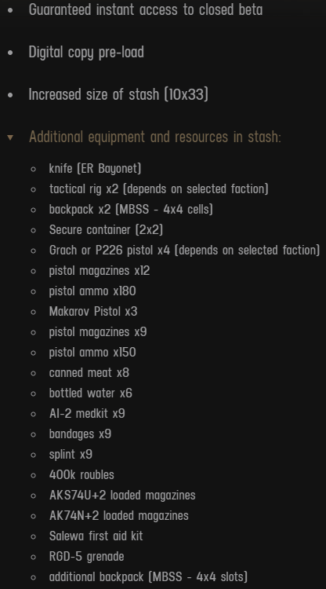Click Makarov Pistol x3 item

[93, 311]
